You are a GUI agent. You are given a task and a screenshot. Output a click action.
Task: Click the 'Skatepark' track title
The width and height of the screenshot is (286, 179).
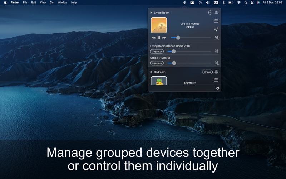(190, 83)
